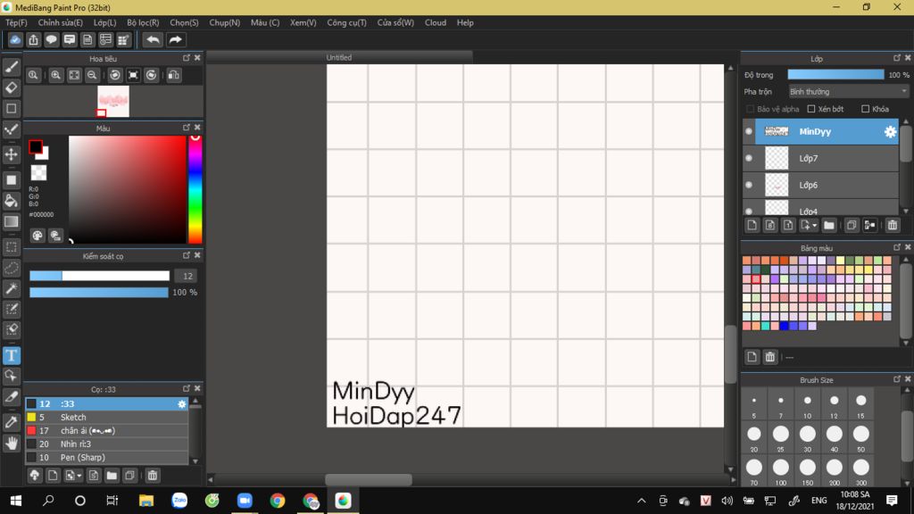This screenshot has width=914, height=514.
Task: Open settings gear of MinDyy layer
Action: pyautogui.click(x=890, y=132)
